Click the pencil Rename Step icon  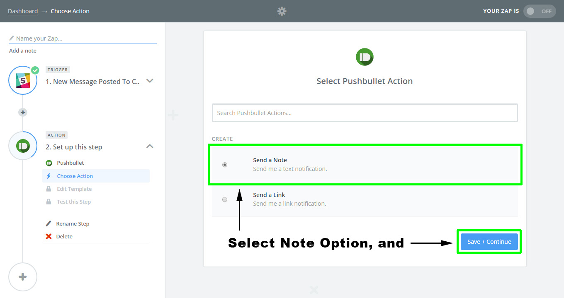coord(49,223)
